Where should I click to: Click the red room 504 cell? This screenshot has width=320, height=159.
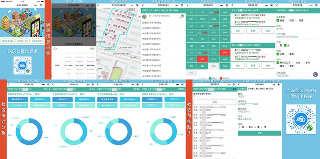(x=225, y=53)
